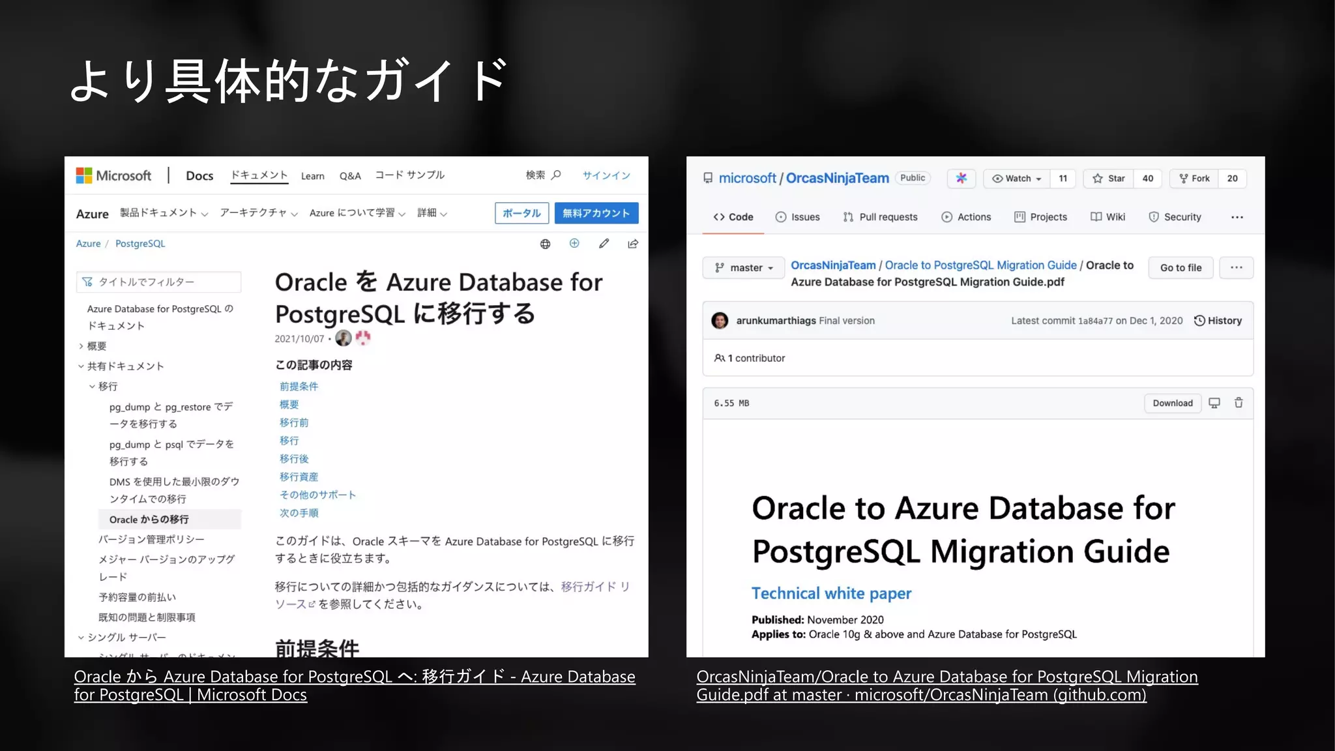Click the contributor people icon
This screenshot has height=751, width=1335.
tap(720, 358)
